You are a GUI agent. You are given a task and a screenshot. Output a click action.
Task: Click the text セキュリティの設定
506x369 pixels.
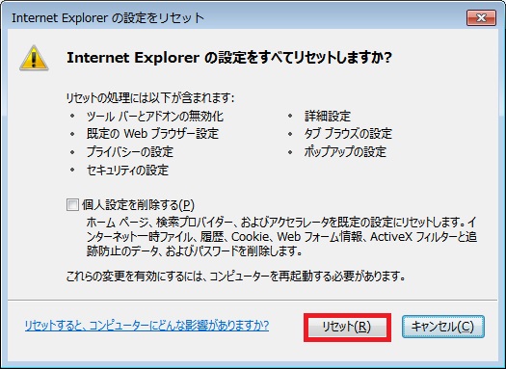127,170
